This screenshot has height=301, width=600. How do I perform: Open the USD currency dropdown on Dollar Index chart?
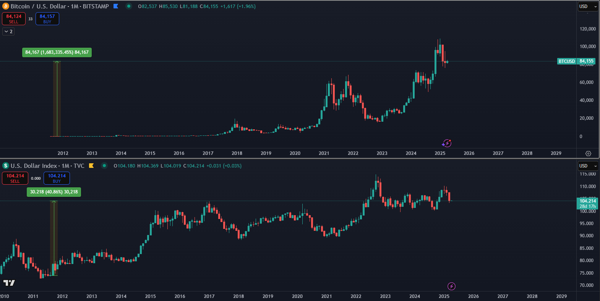(588, 166)
